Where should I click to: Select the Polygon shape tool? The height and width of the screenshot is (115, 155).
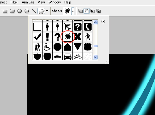[27, 11]
